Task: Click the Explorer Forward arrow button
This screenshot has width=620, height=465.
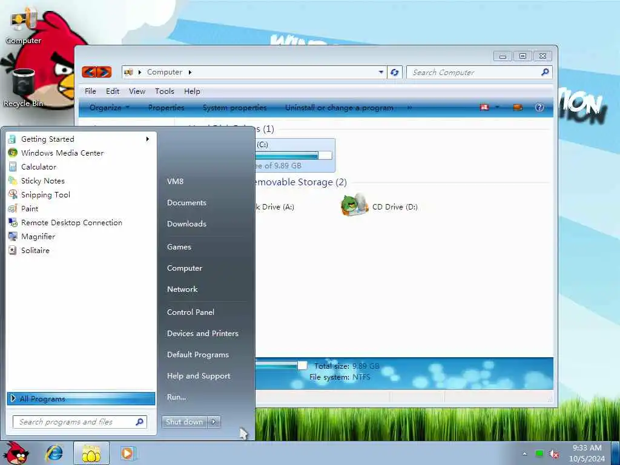Action: coord(104,72)
